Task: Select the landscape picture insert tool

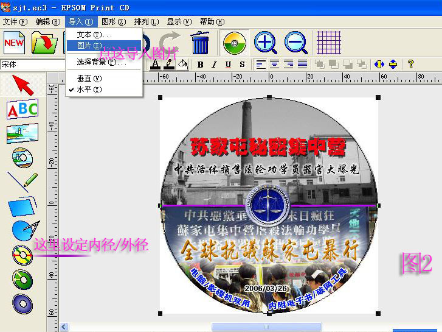Action: (x=22, y=133)
